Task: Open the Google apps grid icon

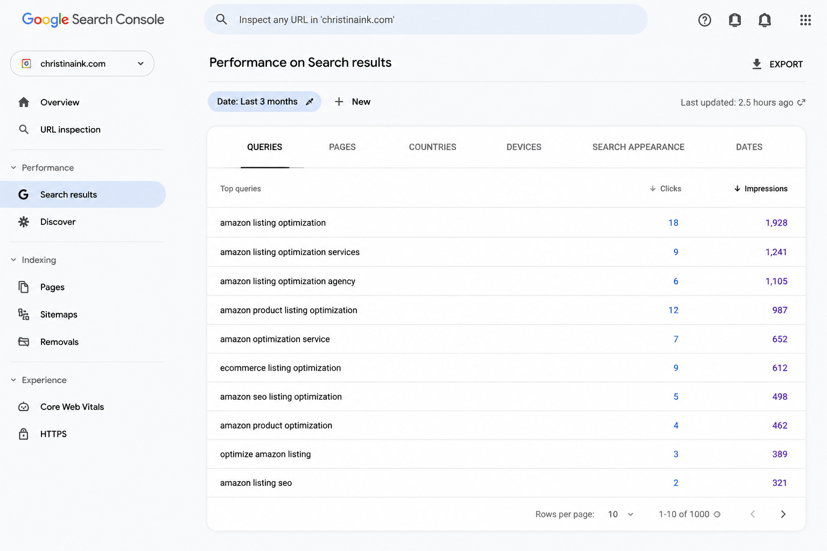Action: 805,20
